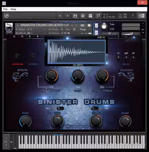This screenshot has height=152, width=149.
Task: Adjust the HF equalizer knob
Action: pos(133,58)
